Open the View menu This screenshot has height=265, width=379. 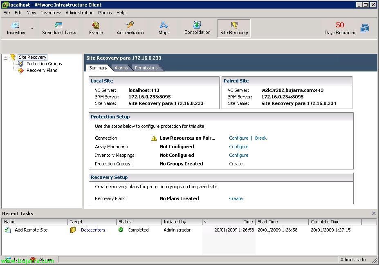point(31,13)
